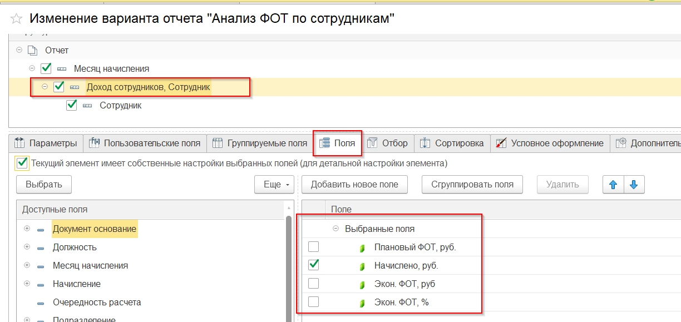Uncheck the Месяц начисления grouping checkbox
681x322 pixels.
click(46, 68)
